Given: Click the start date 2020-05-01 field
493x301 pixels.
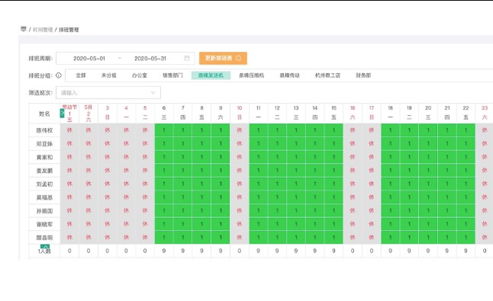Looking at the screenshot, I should pos(89,59).
